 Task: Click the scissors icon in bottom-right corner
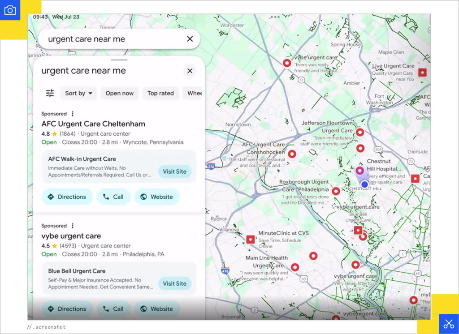(448, 324)
